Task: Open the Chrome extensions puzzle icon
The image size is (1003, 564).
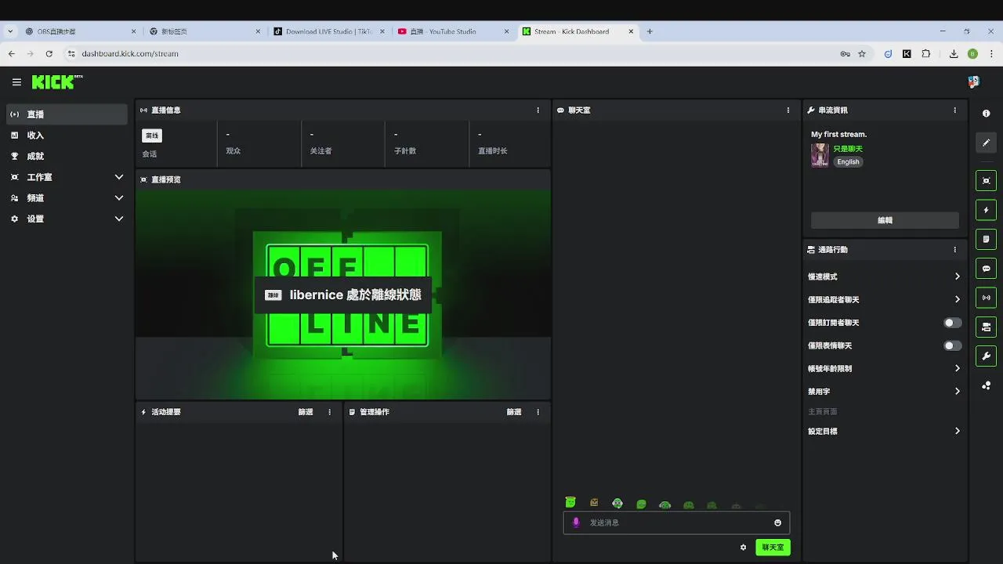Action: click(926, 54)
